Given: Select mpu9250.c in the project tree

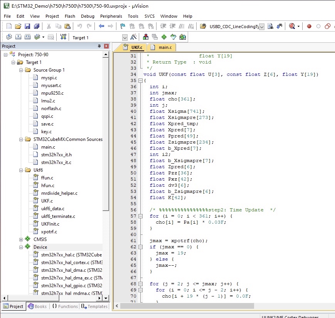Looking at the screenshot, I should [x=52, y=93].
